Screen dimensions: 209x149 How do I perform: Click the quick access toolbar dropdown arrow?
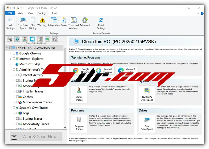click(21, 8)
